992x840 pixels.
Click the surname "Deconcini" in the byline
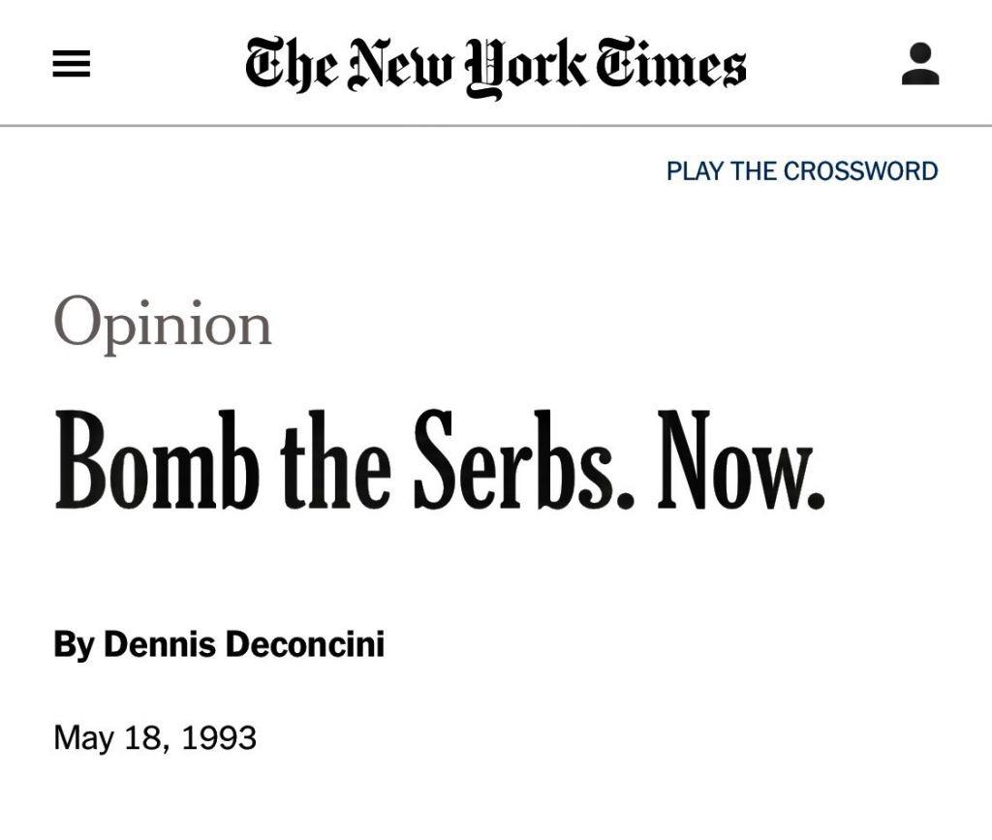point(304,644)
